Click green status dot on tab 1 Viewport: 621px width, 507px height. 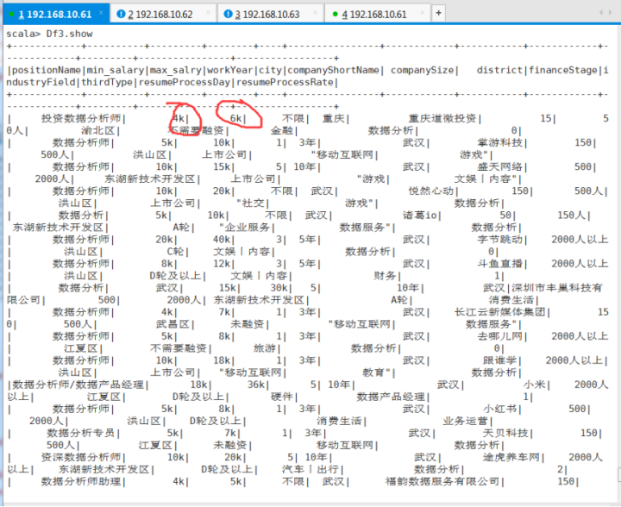pos(11,15)
